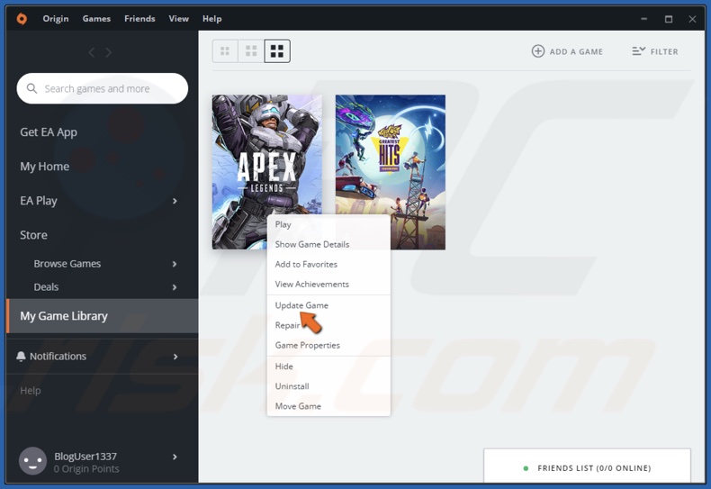Click the BlogUser1337 avatar

point(32,461)
